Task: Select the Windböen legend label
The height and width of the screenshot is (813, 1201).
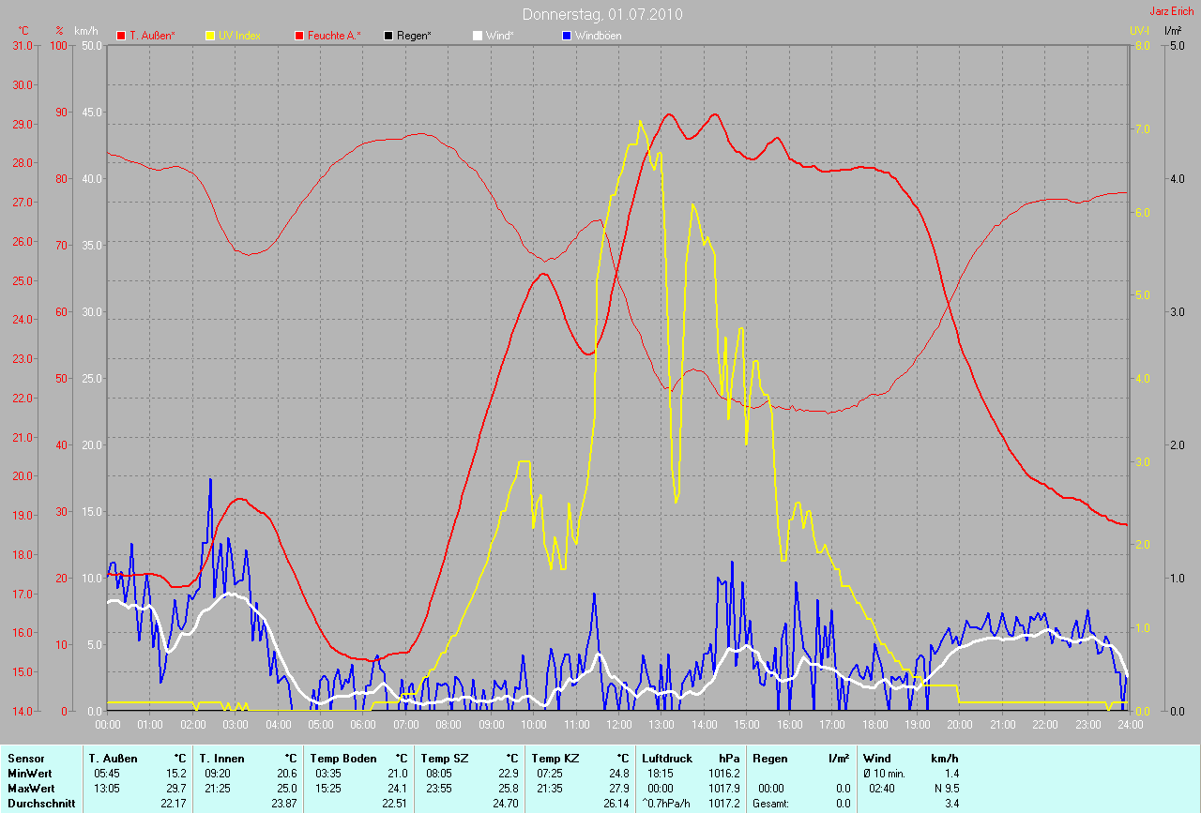Action: (599, 36)
